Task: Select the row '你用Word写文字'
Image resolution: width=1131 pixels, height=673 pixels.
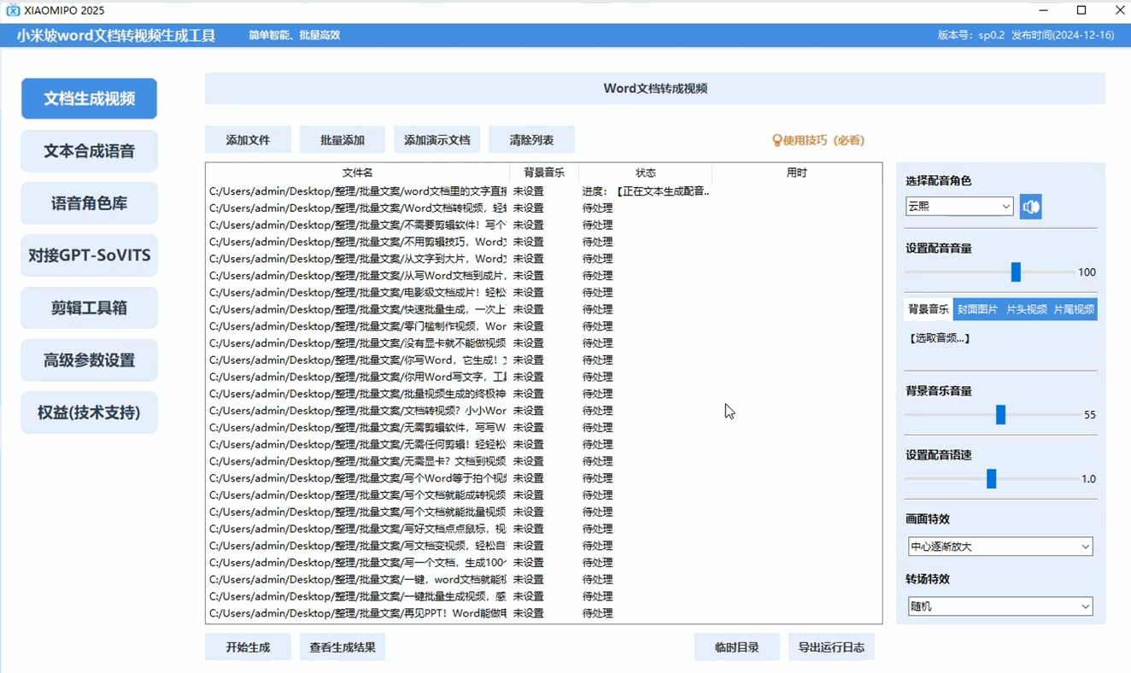Action: (543, 377)
